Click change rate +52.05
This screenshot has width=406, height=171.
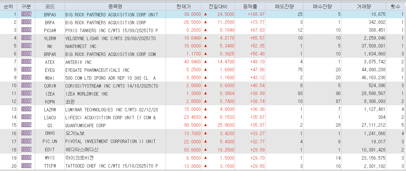(257, 46)
